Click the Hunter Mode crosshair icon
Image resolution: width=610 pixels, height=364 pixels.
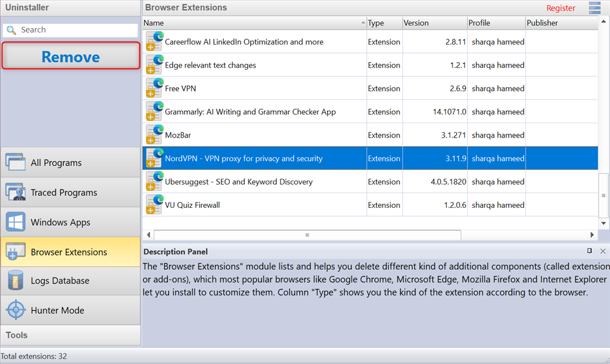click(16, 310)
